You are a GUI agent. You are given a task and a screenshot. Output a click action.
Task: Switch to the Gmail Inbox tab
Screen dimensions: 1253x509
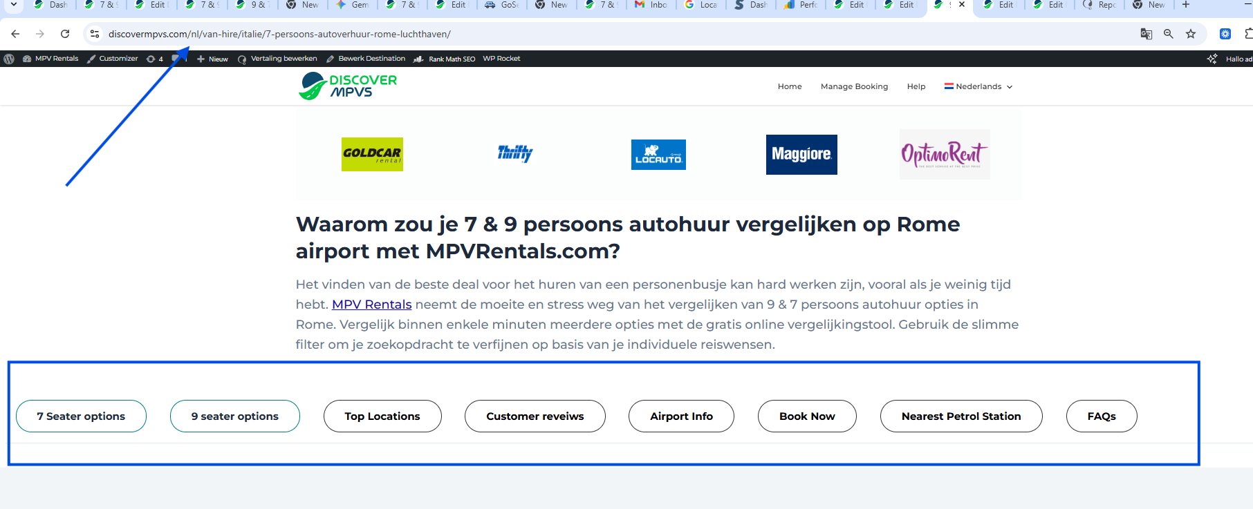pyautogui.click(x=651, y=5)
